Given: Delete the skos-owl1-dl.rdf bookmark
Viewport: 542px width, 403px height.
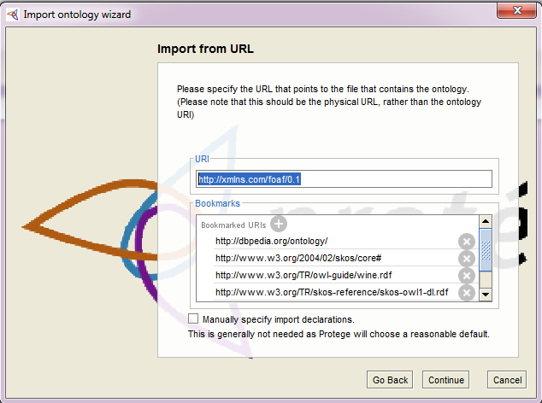Looking at the screenshot, I should click(x=466, y=293).
